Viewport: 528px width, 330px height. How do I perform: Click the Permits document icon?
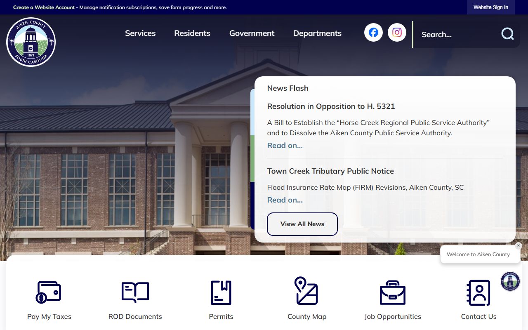tap(221, 292)
